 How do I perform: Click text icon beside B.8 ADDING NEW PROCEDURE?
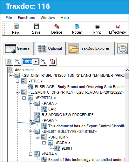coord(37,115)
